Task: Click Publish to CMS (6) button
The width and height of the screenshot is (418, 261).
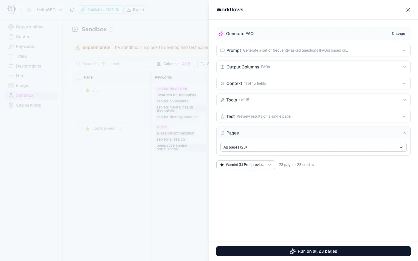Action: coord(100,10)
